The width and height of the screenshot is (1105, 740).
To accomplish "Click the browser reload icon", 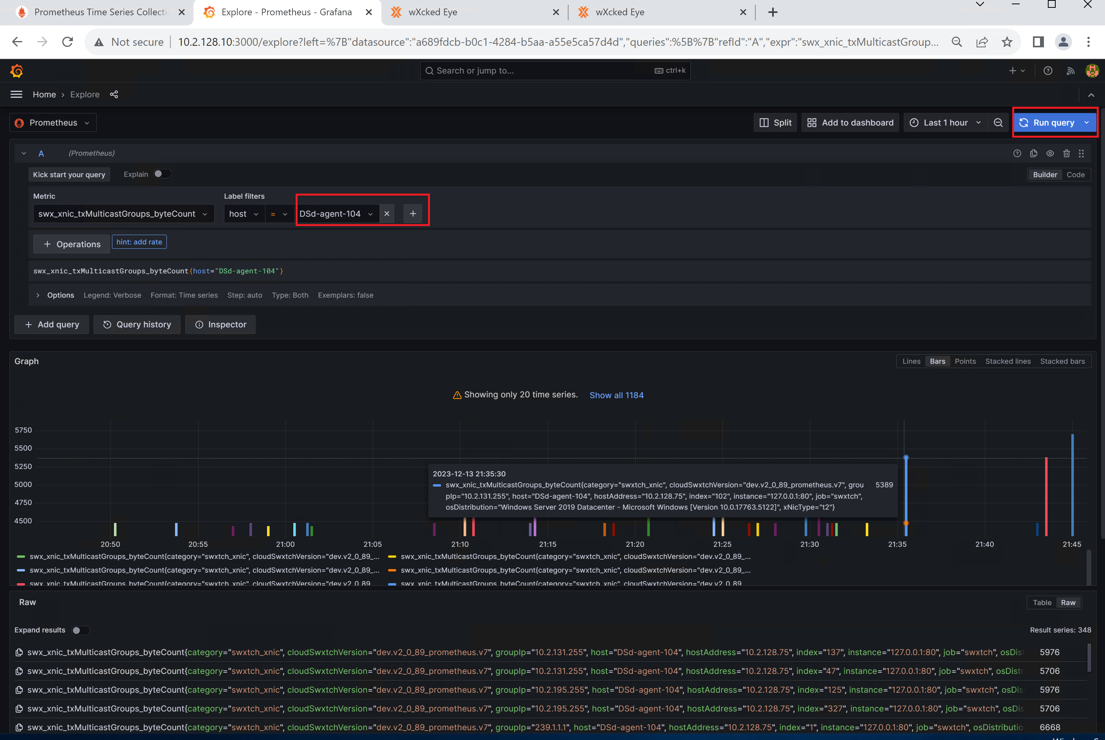I will click(68, 42).
